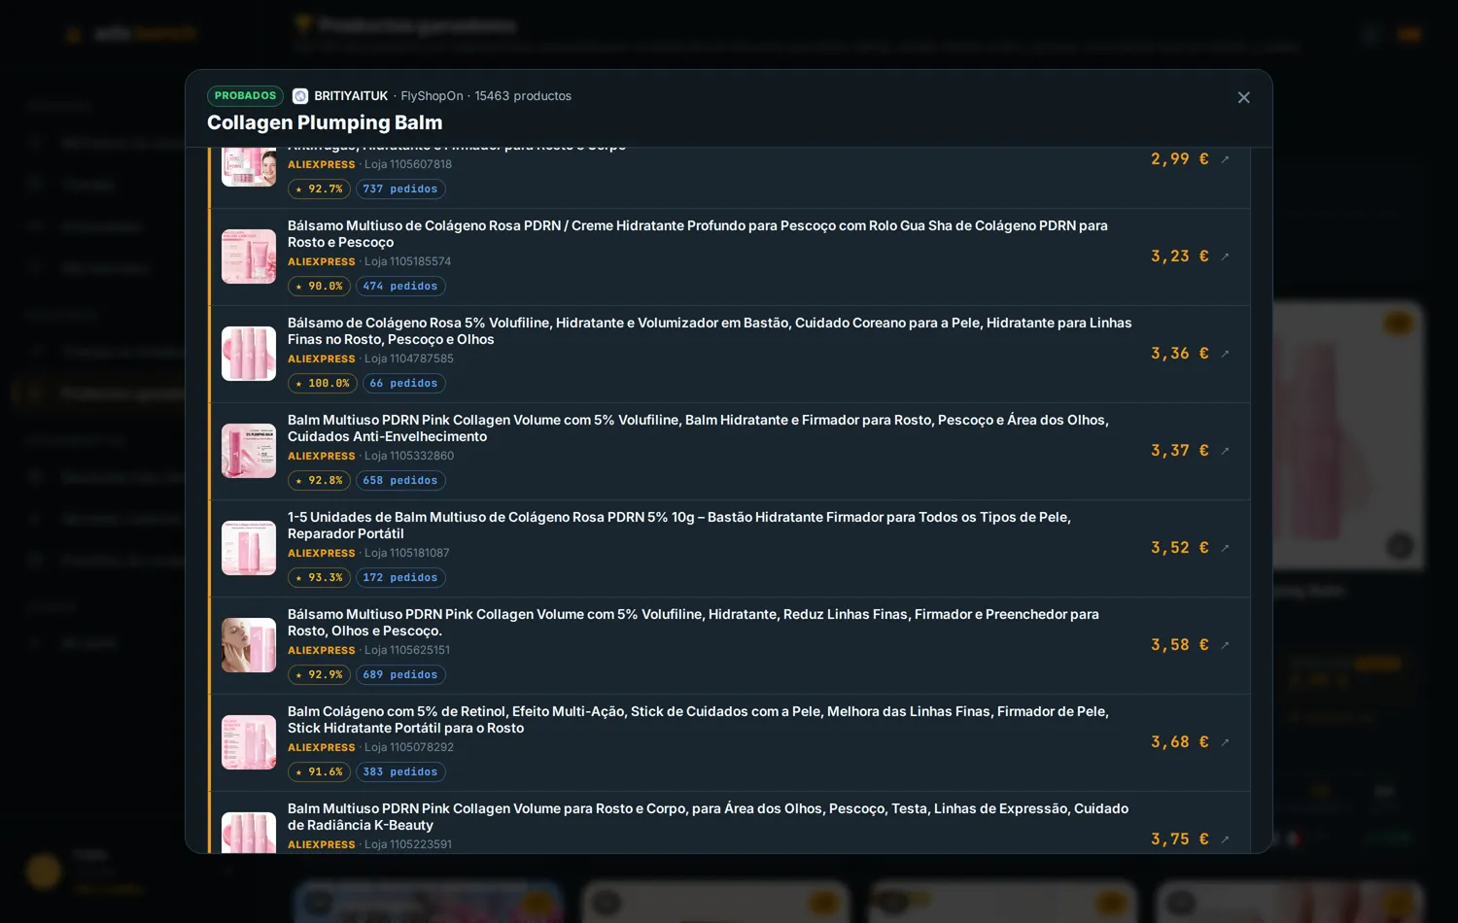Viewport: 1458px width, 923px height.
Task: Select thumbnail of the 3,52 € product
Action: tap(249, 548)
